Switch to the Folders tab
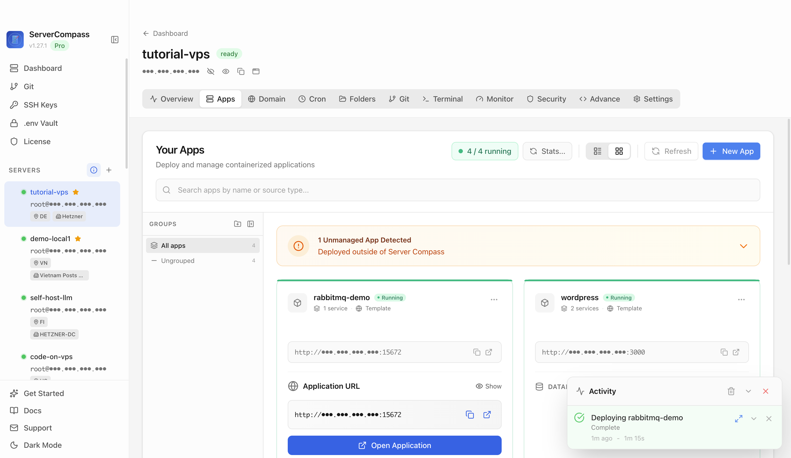The image size is (791, 458). [x=357, y=99]
